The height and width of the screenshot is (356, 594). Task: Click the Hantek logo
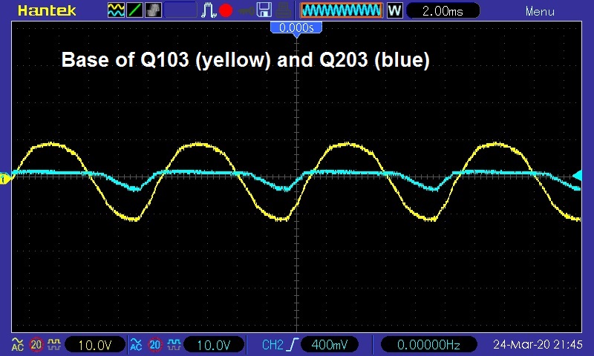[x=47, y=10]
